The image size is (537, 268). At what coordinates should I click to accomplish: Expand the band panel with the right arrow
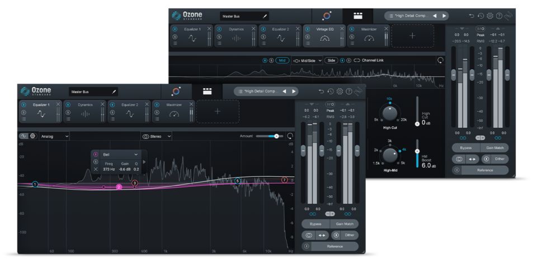[144, 162]
